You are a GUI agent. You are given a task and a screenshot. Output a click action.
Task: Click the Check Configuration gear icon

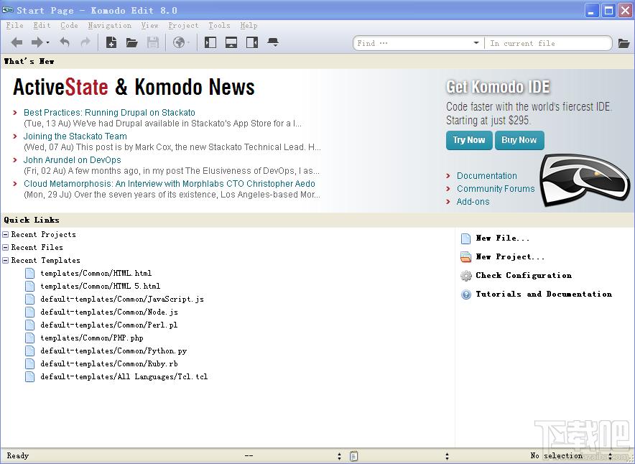click(466, 276)
